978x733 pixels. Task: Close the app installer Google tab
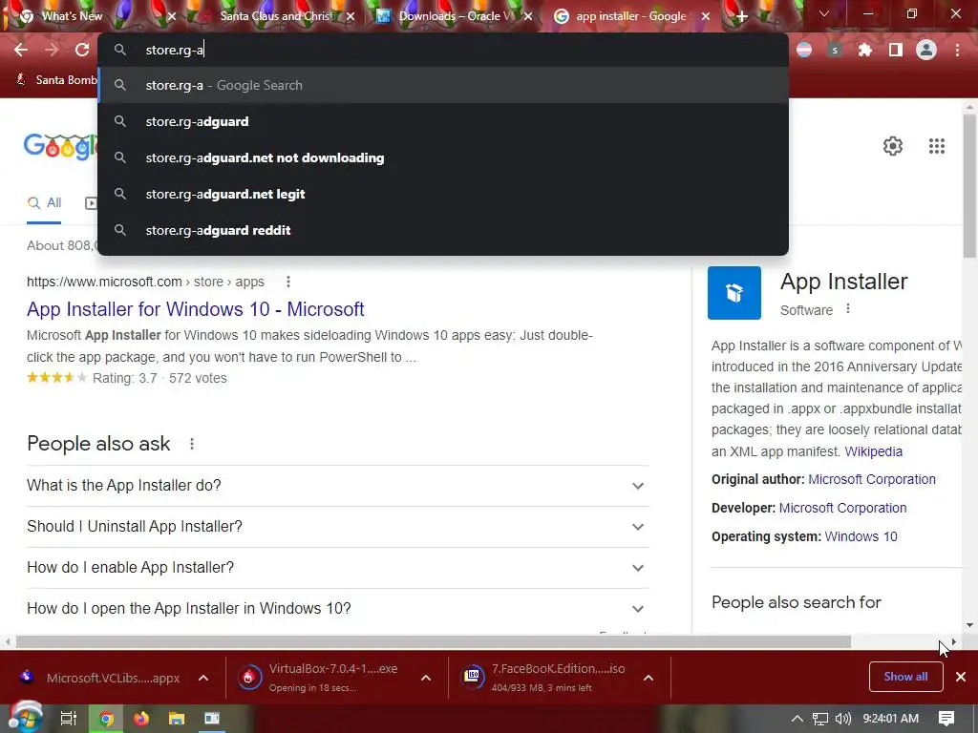click(x=706, y=17)
